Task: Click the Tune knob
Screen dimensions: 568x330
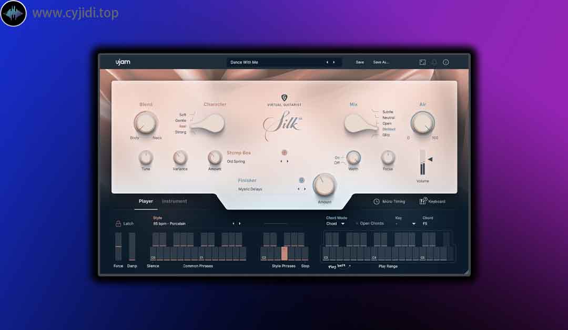Action: coord(146,158)
